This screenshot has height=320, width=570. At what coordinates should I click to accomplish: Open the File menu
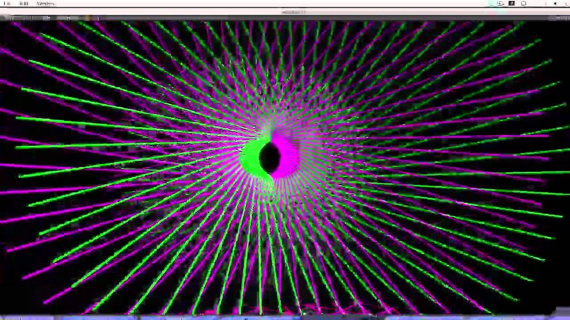[x=7, y=4]
